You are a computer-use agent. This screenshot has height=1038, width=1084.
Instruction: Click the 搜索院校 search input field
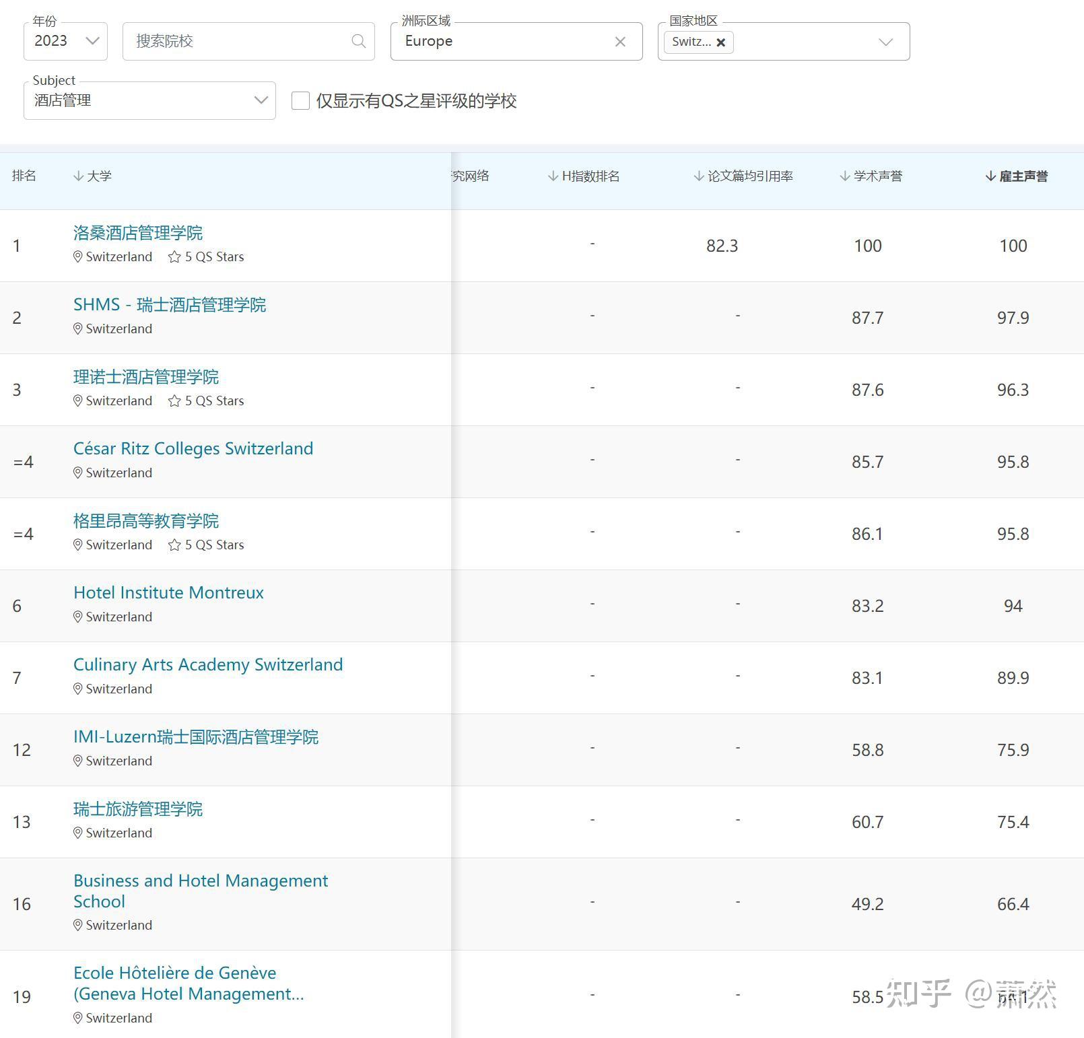248,41
